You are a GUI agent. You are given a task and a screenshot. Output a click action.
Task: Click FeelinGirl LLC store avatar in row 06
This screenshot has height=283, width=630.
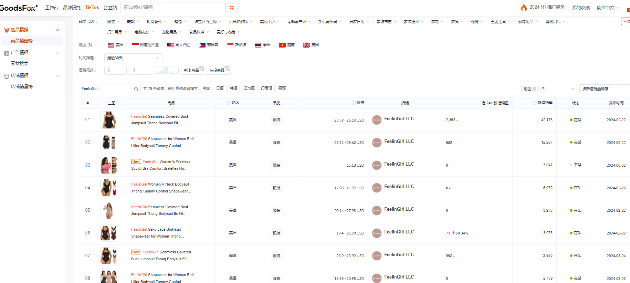377,233
